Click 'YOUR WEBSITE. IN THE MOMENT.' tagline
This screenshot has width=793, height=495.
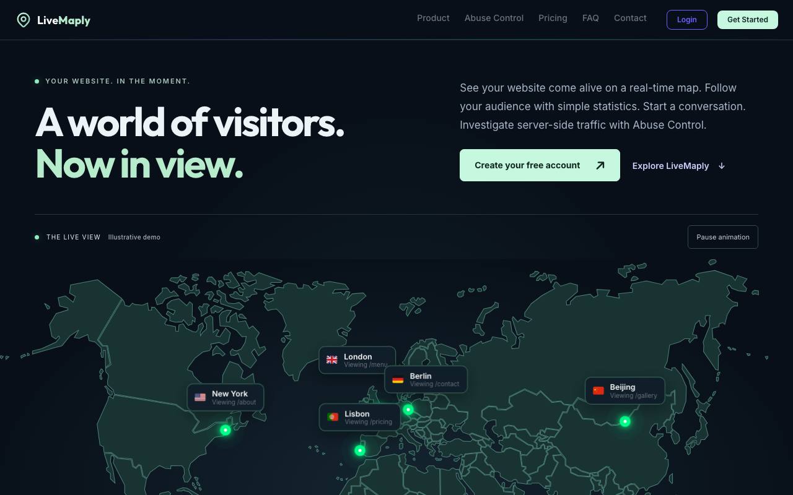point(118,81)
